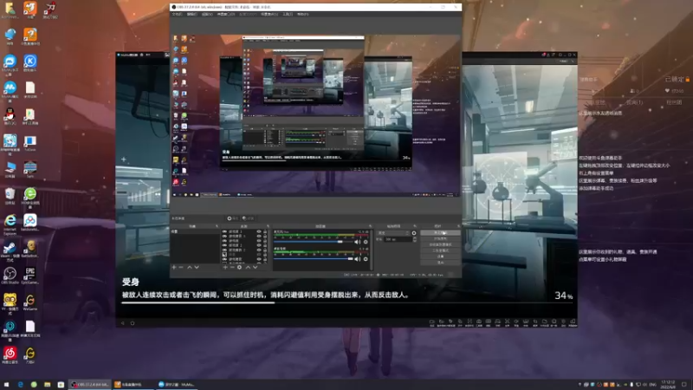Screen dimensions: 693x390
Task: Open the Help menu in OBS
Action: coord(302,14)
